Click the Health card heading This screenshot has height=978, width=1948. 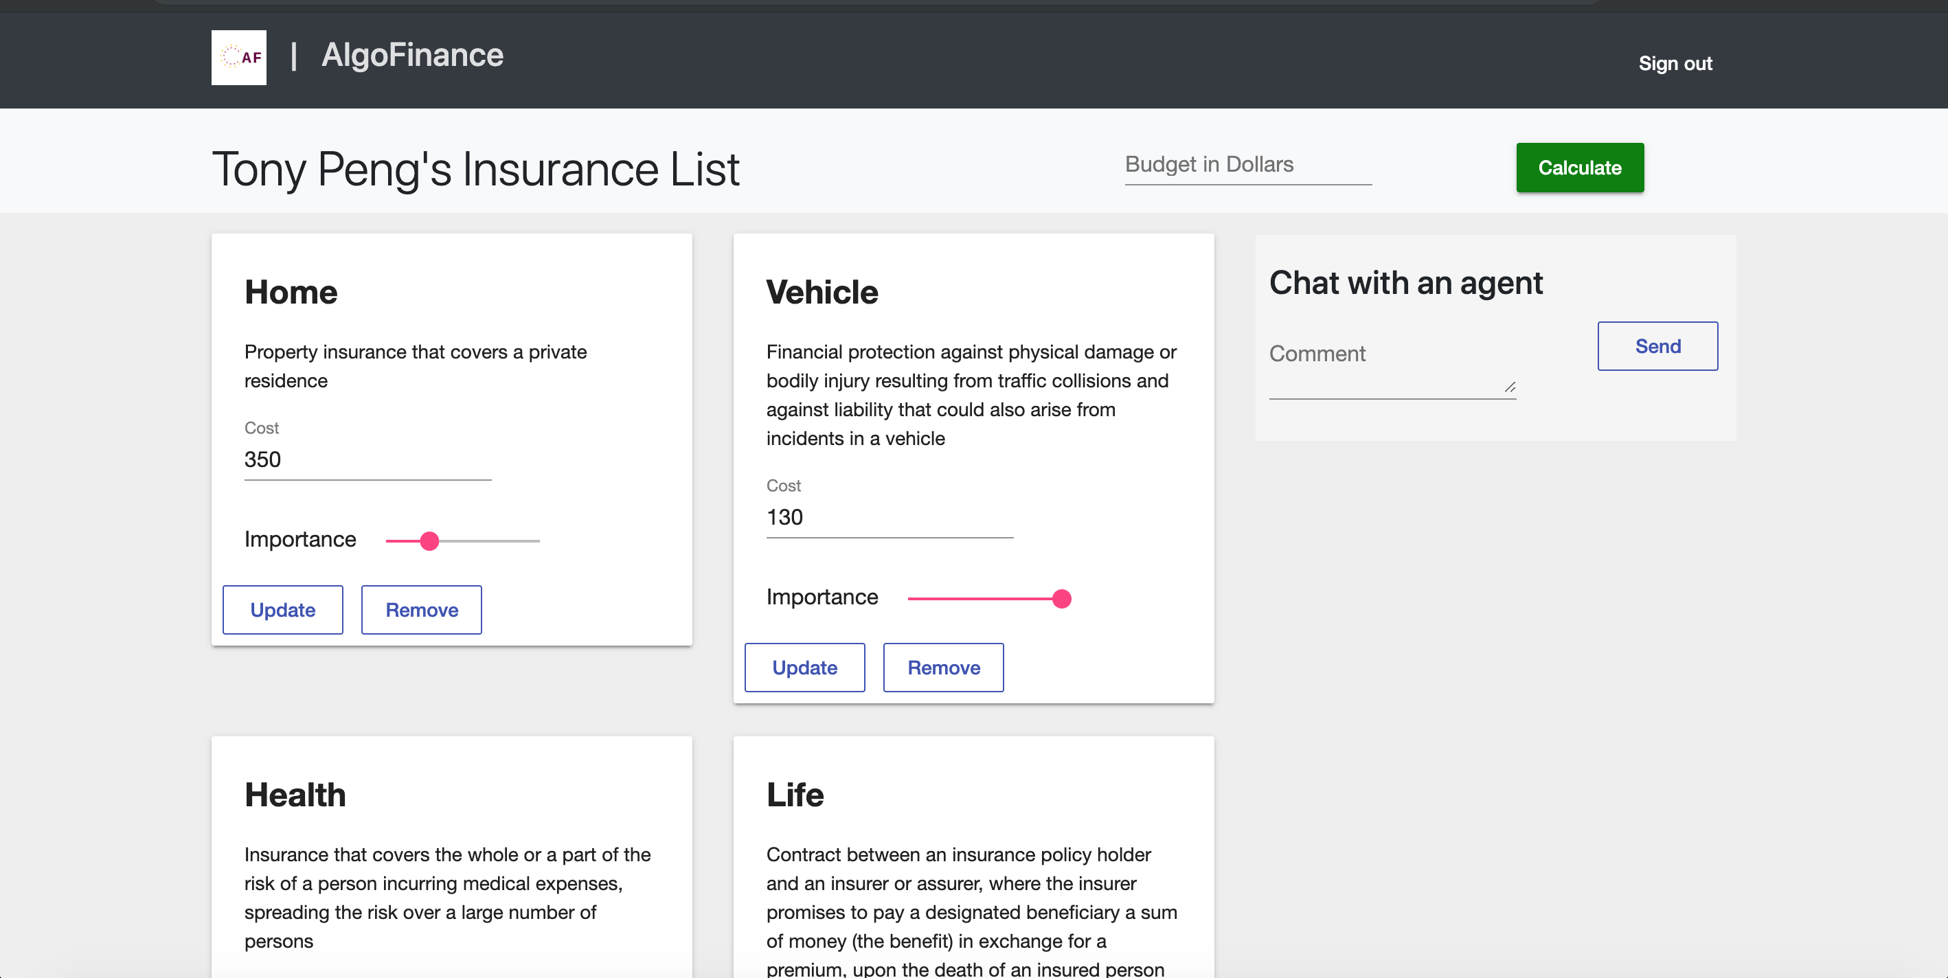295,795
